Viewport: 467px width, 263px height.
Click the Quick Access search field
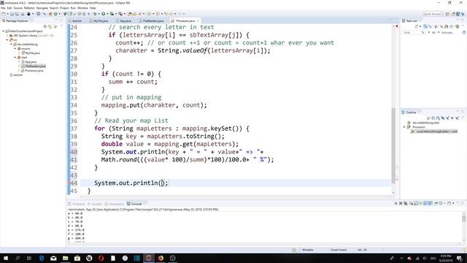[432, 14]
